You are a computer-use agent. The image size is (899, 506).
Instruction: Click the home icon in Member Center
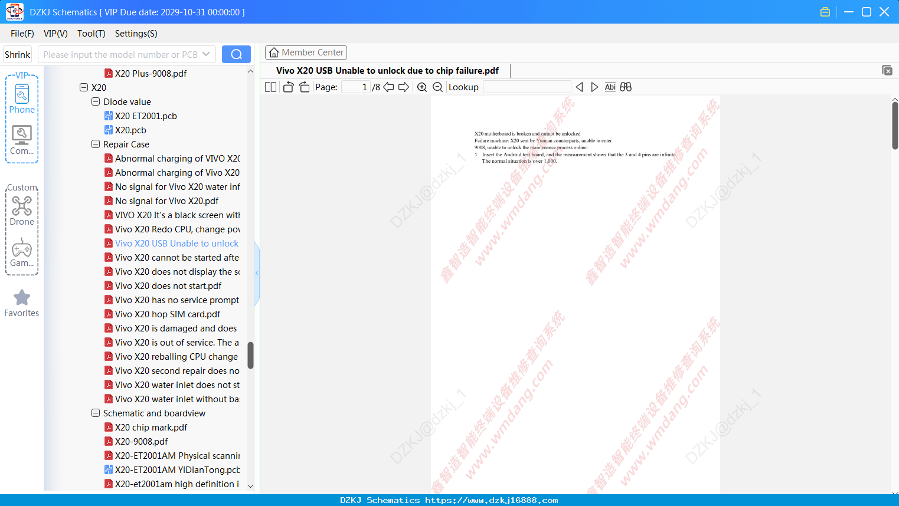tap(274, 52)
